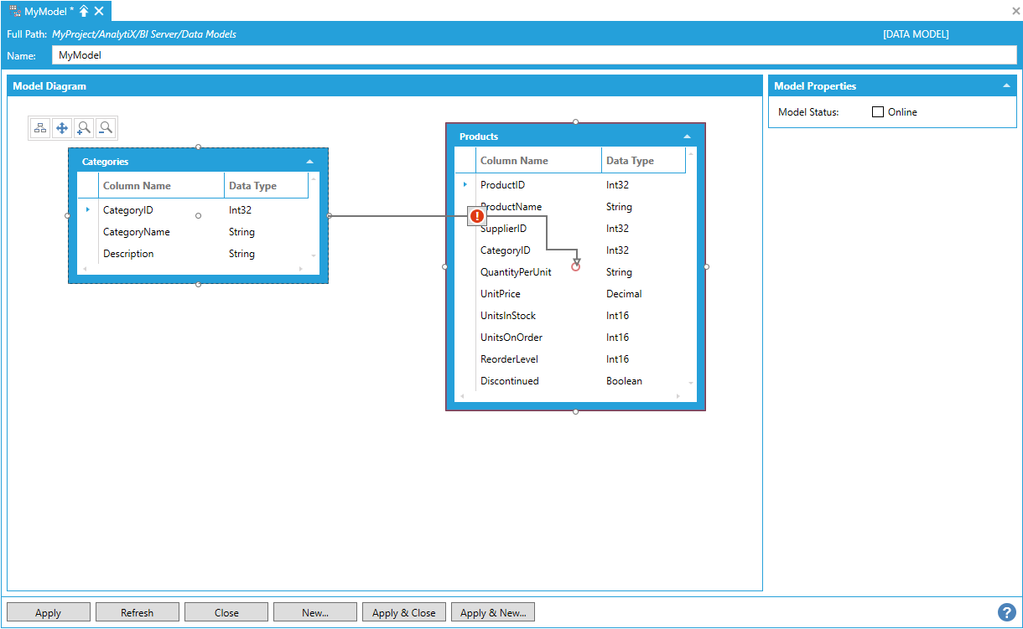Click the red error icon on relationship

(x=477, y=216)
